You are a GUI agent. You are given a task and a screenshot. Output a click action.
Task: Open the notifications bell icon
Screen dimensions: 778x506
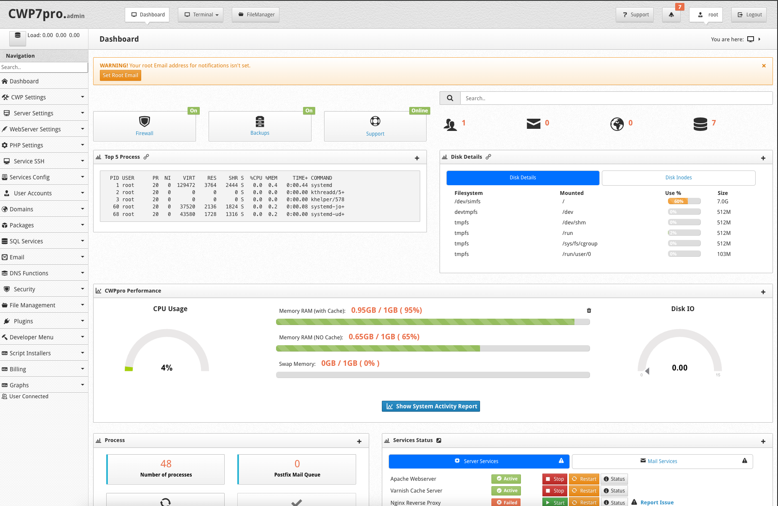(671, 15)
